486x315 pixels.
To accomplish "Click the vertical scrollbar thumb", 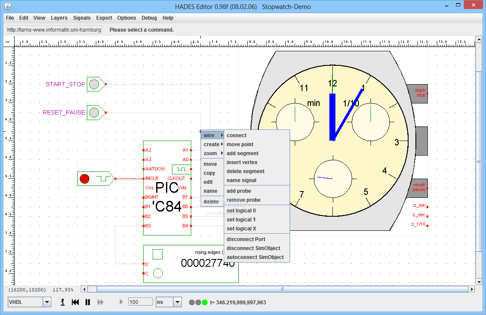I will [x=479, y=162].
